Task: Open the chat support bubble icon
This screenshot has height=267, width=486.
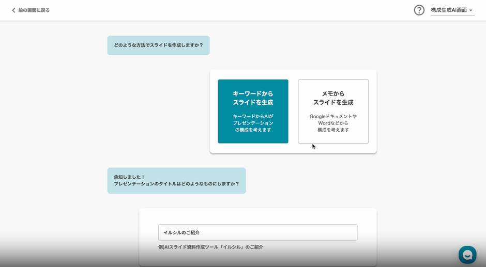Action: tap(467, 255)
